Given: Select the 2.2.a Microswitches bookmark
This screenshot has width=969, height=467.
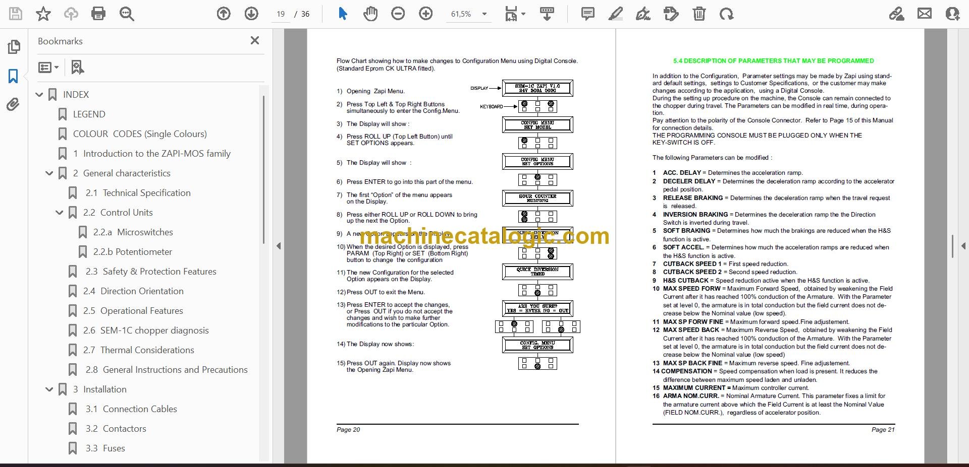Looking at the screenshot, I should click(133, 232).
